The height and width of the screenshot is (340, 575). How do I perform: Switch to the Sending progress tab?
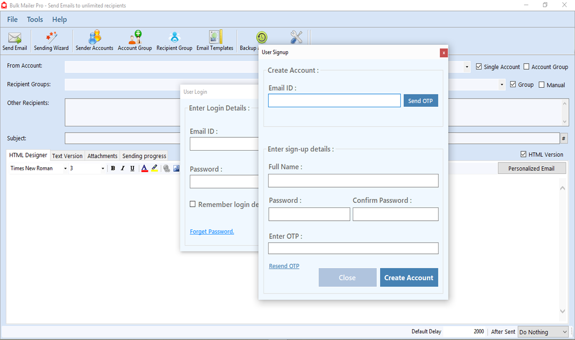pos(144,156)
